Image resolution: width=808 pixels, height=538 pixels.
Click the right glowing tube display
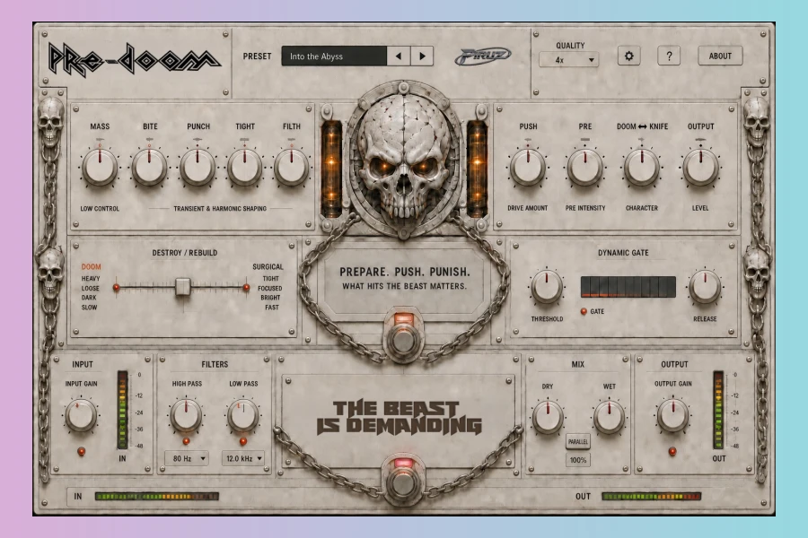pos(477,169)
